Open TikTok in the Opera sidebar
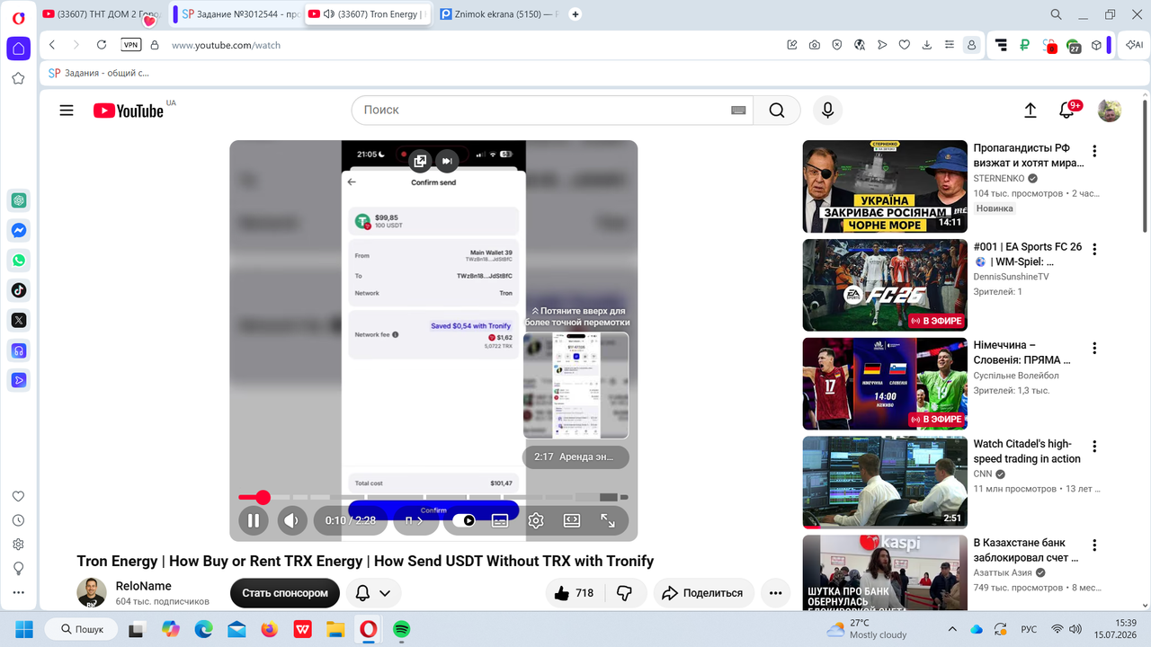 pyautogui.click(x=19, y=289)
